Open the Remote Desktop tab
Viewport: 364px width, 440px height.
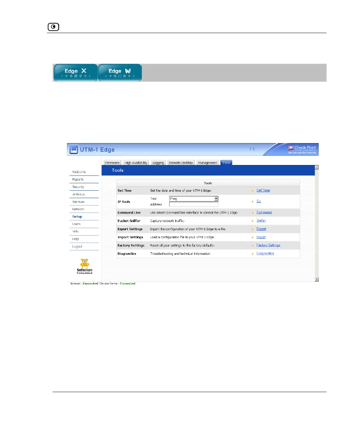pos(181,163)
